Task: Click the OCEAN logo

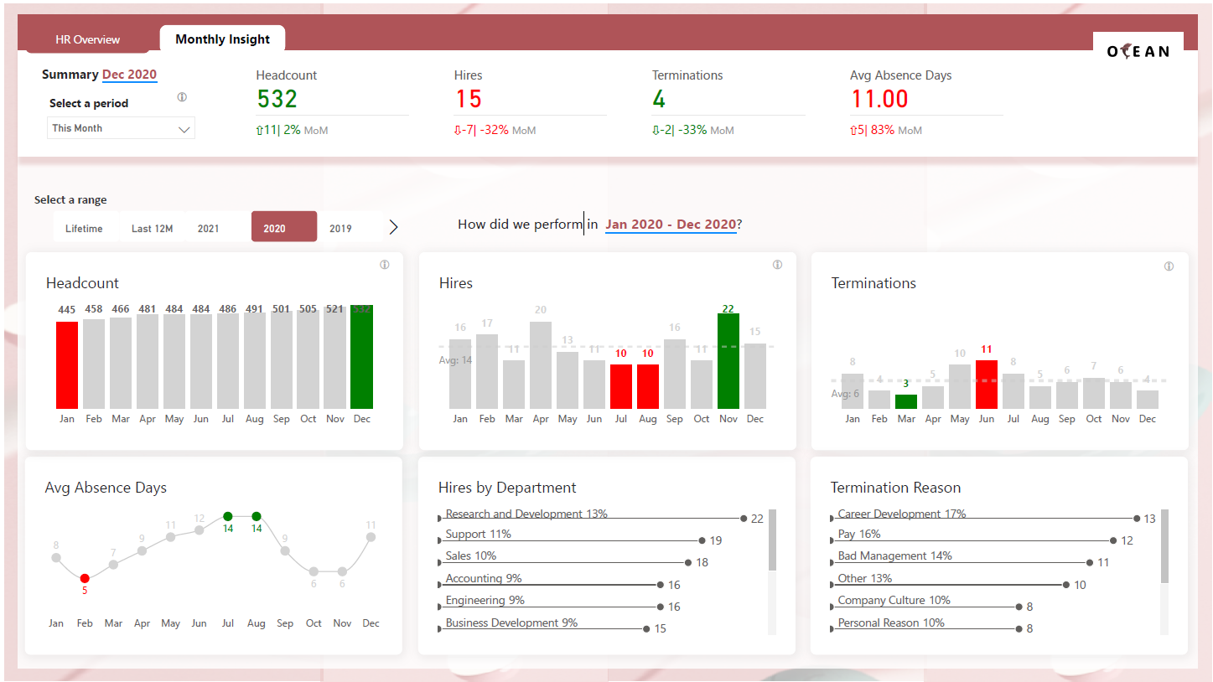Action: (x=1138, y=52)
